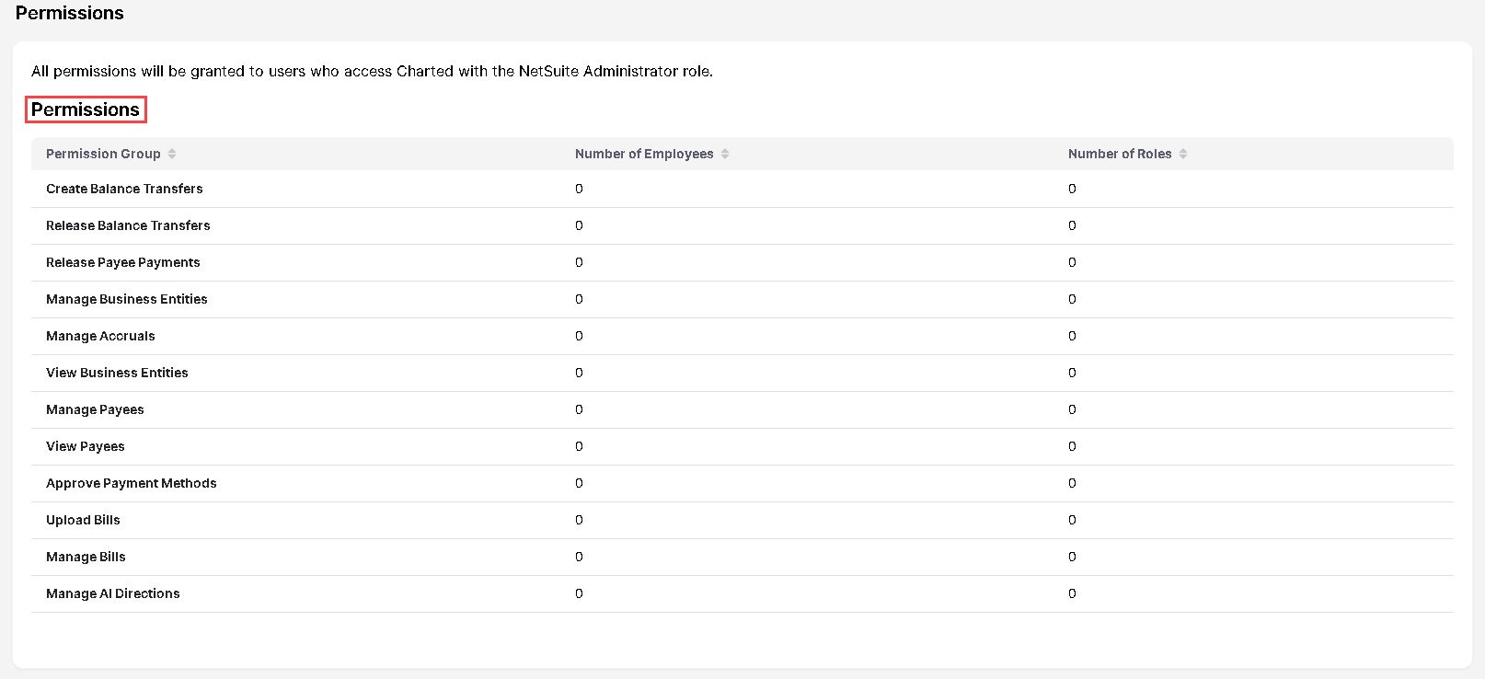Open the Manage Business Entities permission
The width and height of the screenshot is (1485, 679).
[126, 299]
